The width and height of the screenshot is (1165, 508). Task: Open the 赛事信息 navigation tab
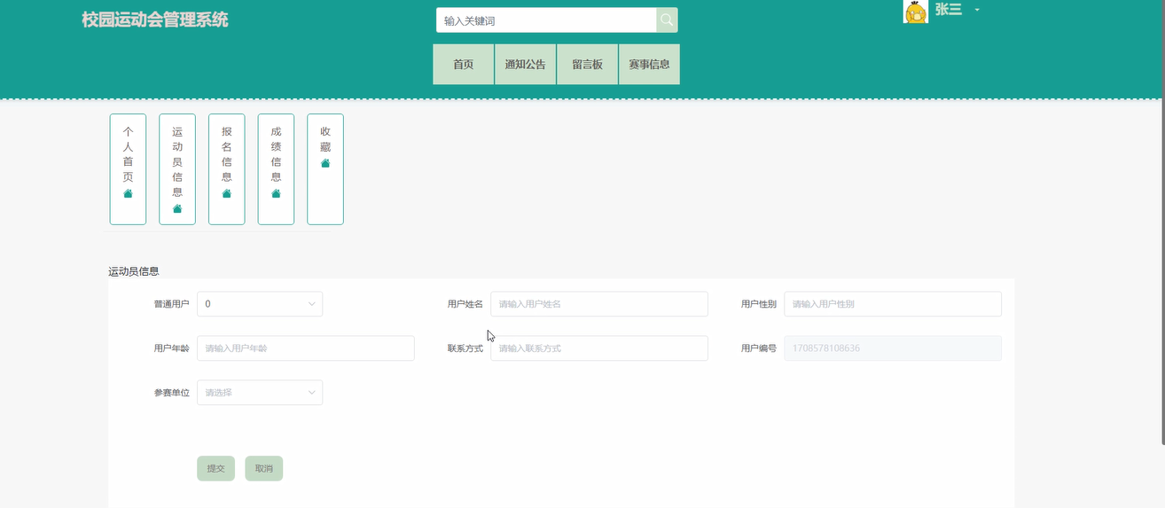point(650,65)
